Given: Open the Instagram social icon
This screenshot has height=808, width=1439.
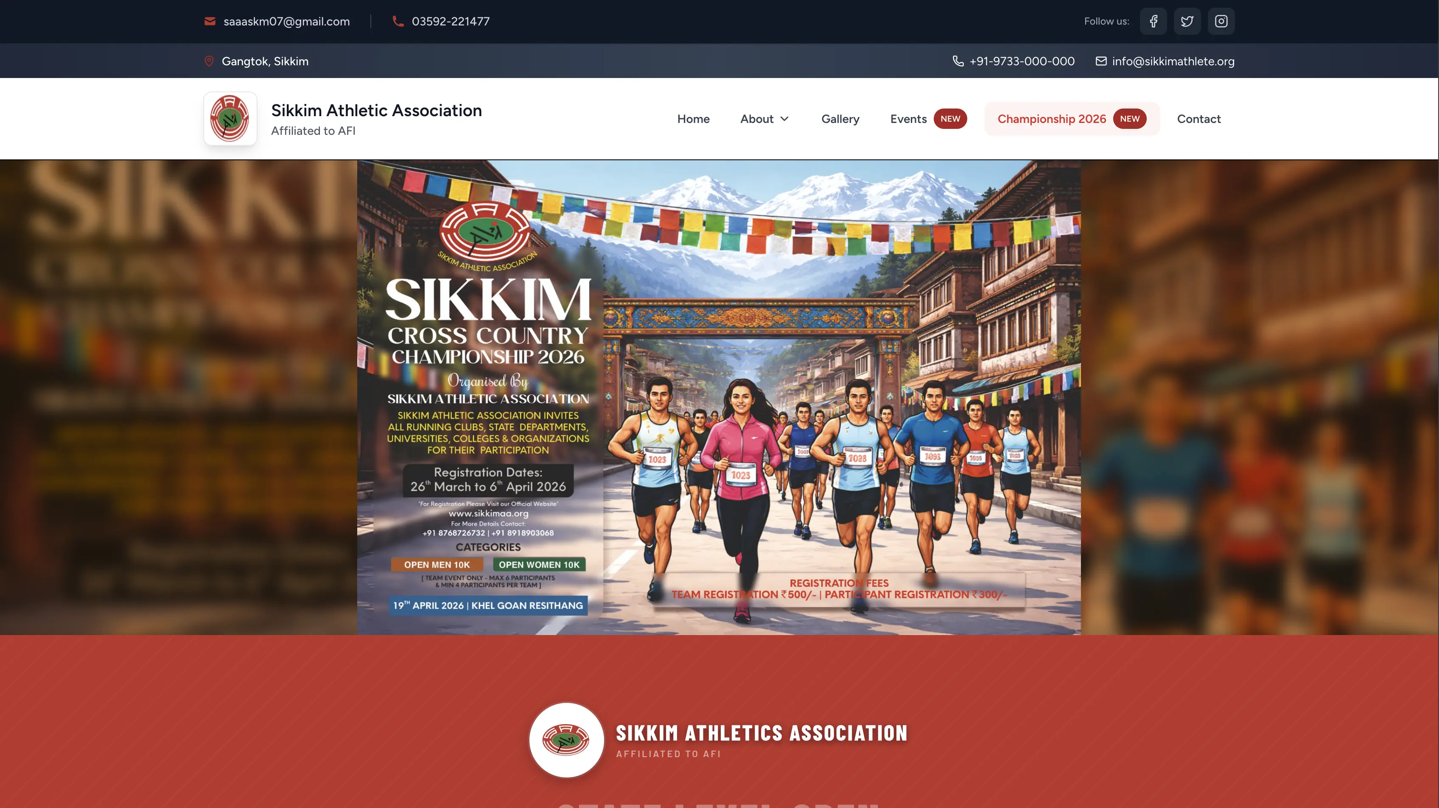Looking at the screenshot, I should [1221, 21].
